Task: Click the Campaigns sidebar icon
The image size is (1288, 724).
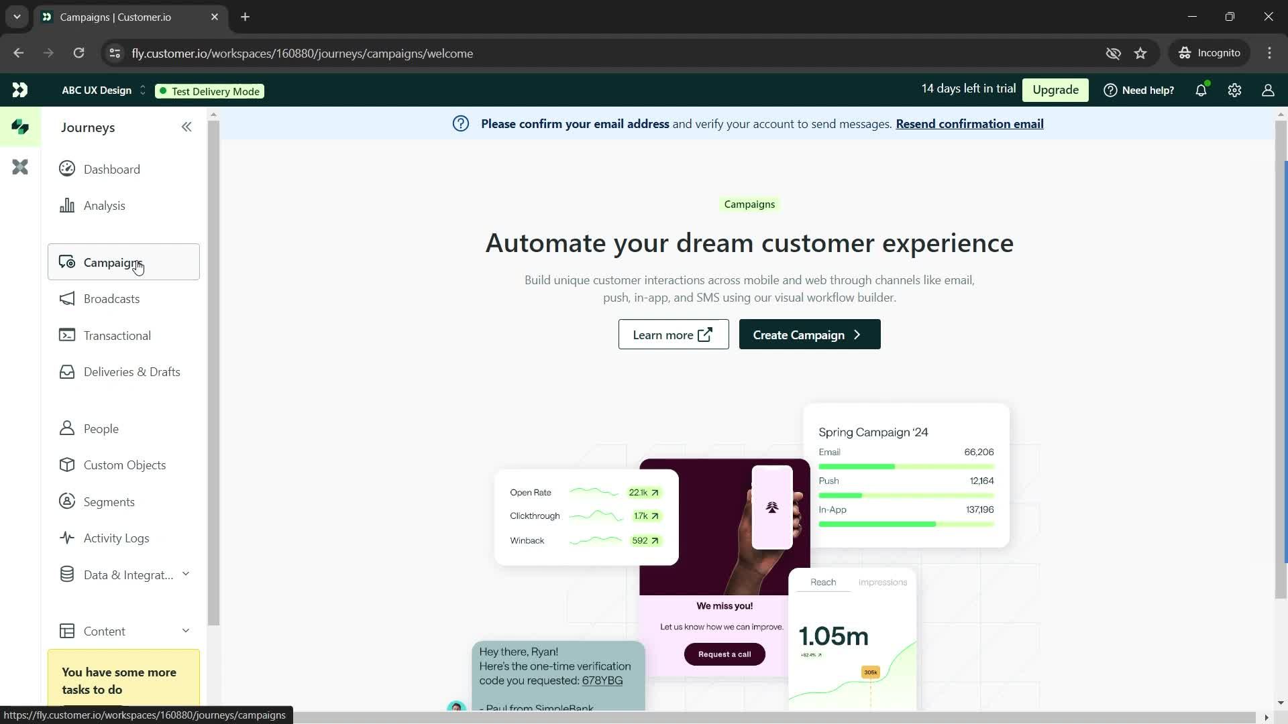Action: 68,263
